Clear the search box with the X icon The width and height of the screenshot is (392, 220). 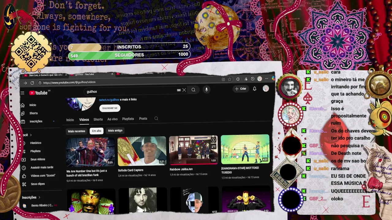pos(184,90)
